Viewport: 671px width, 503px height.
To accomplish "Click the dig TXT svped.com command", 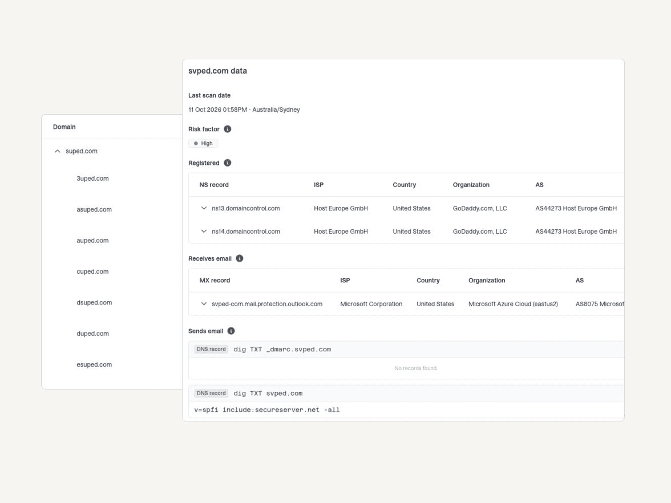I will click(x=268, y=394).
